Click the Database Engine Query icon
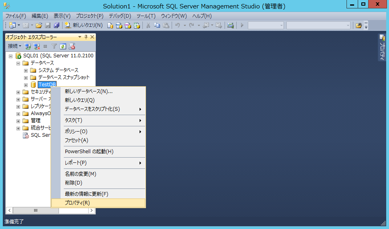The image size is (389, 229). coord(110,25)
